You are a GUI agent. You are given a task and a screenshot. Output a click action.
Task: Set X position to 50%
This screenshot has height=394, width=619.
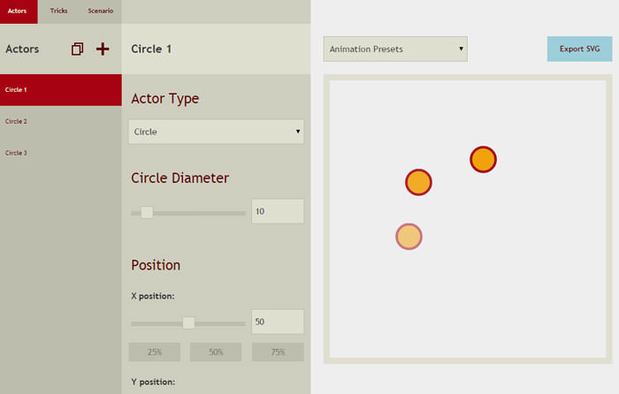click(x=216, y=352)
